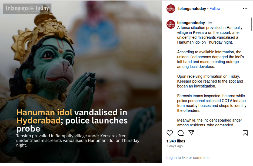The width and height of the screenshot is (253, 166).
Task: View the 1,943 likes list
Action: 176,141
